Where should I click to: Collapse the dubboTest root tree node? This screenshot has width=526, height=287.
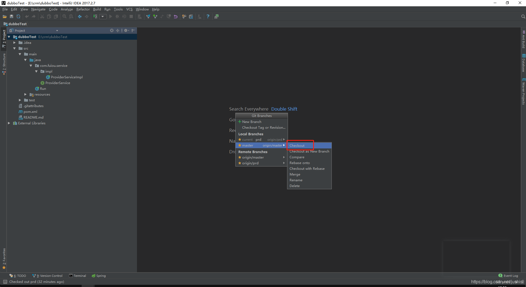point(9,37)
